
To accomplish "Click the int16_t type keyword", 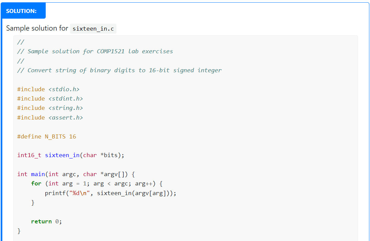I will click(29, 155).
